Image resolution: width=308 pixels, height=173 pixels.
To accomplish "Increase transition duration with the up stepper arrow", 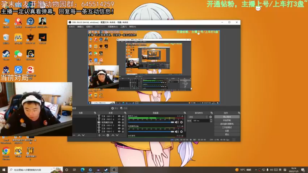I will (211, 120).
